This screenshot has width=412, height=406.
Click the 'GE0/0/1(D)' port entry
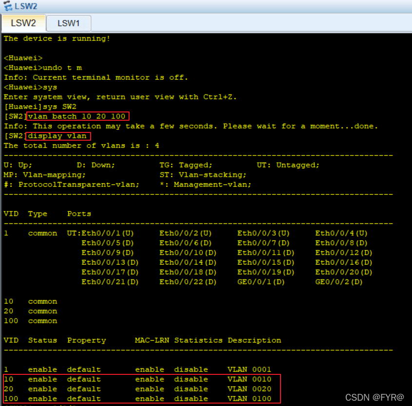261,282
